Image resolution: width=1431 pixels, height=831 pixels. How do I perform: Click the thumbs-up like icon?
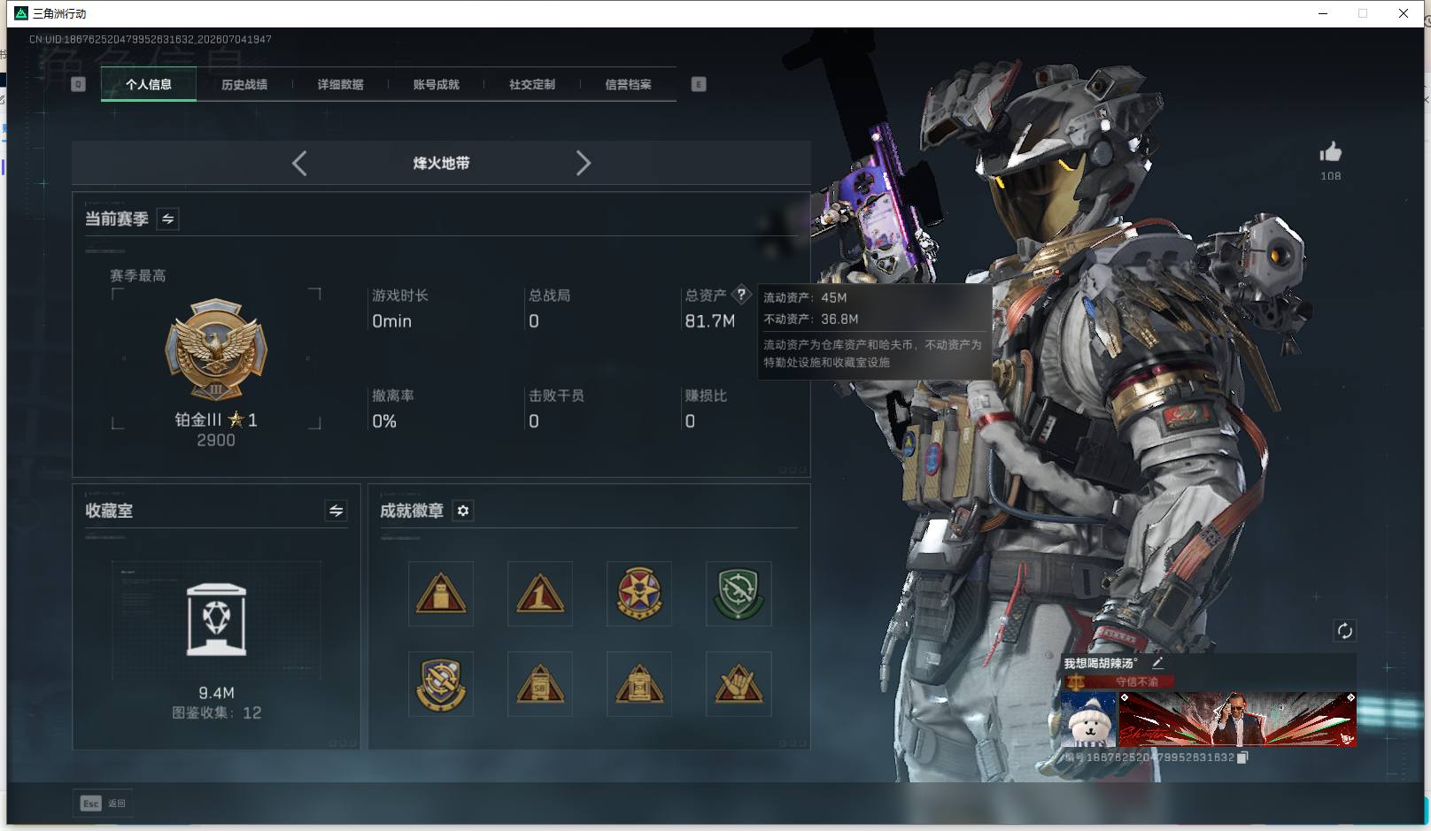click(1330, 152)
